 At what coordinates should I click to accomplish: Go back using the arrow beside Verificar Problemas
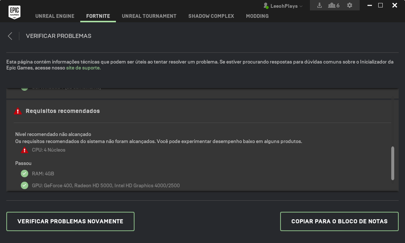pyautogui.click(x=10, y=36)
